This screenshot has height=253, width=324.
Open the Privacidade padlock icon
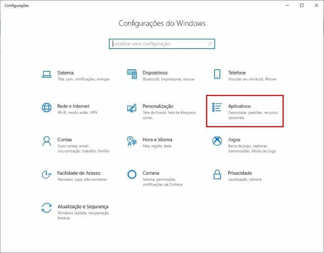click(217, 175)
